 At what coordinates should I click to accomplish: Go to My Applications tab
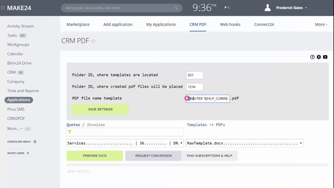click(x=161, y=24)
